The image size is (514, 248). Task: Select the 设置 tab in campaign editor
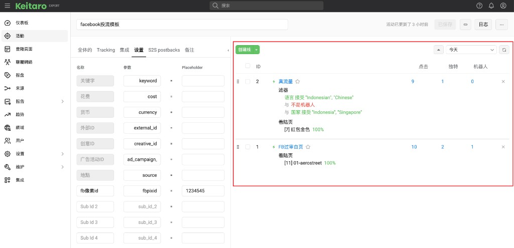[139, 50]
